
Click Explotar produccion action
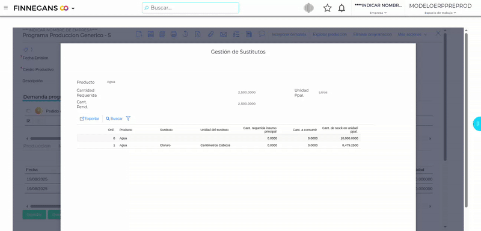(329, 34)
